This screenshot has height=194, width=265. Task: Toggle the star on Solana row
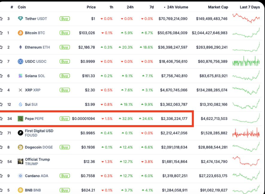click(x=1, y=76)
